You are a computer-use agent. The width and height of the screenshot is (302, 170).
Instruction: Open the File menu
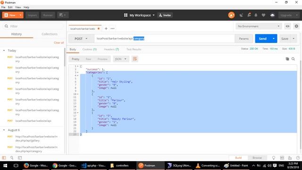click(3, 8)
